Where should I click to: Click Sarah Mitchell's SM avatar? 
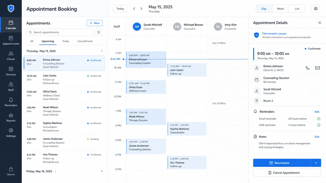tap(137, 27)
